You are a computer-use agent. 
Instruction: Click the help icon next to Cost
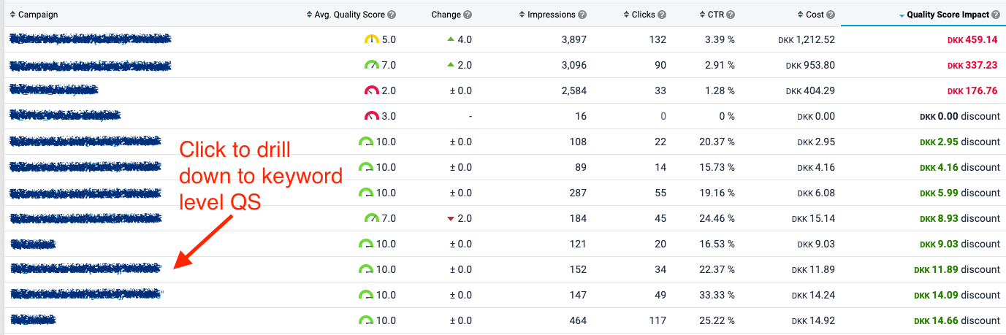point(830,15)
